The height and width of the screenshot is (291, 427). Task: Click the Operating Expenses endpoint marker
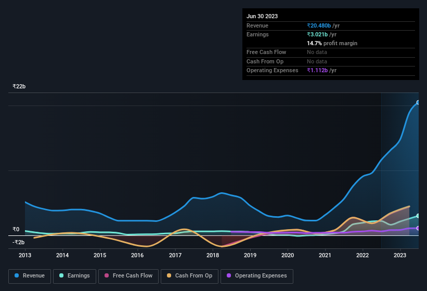pos(418,228)
